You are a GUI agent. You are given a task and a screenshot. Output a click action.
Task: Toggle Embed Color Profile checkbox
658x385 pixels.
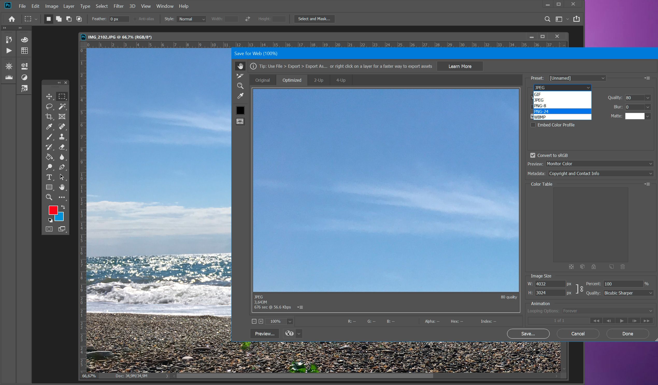click(x=534, y=125)
